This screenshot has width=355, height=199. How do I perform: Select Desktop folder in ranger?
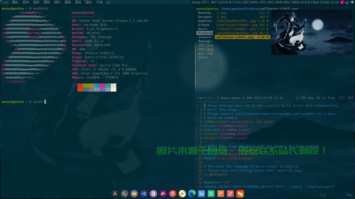click(205, 13)
